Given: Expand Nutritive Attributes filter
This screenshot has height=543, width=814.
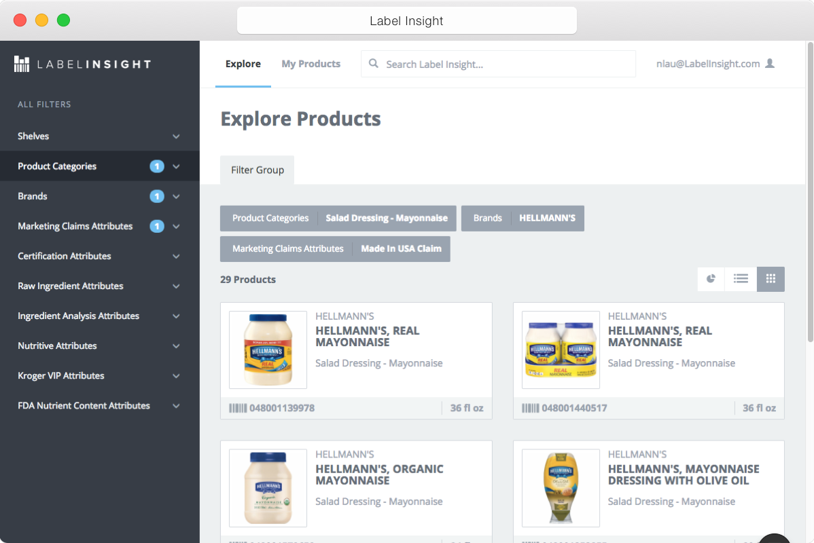Looking at the screenshot, I should pos(100,346).
